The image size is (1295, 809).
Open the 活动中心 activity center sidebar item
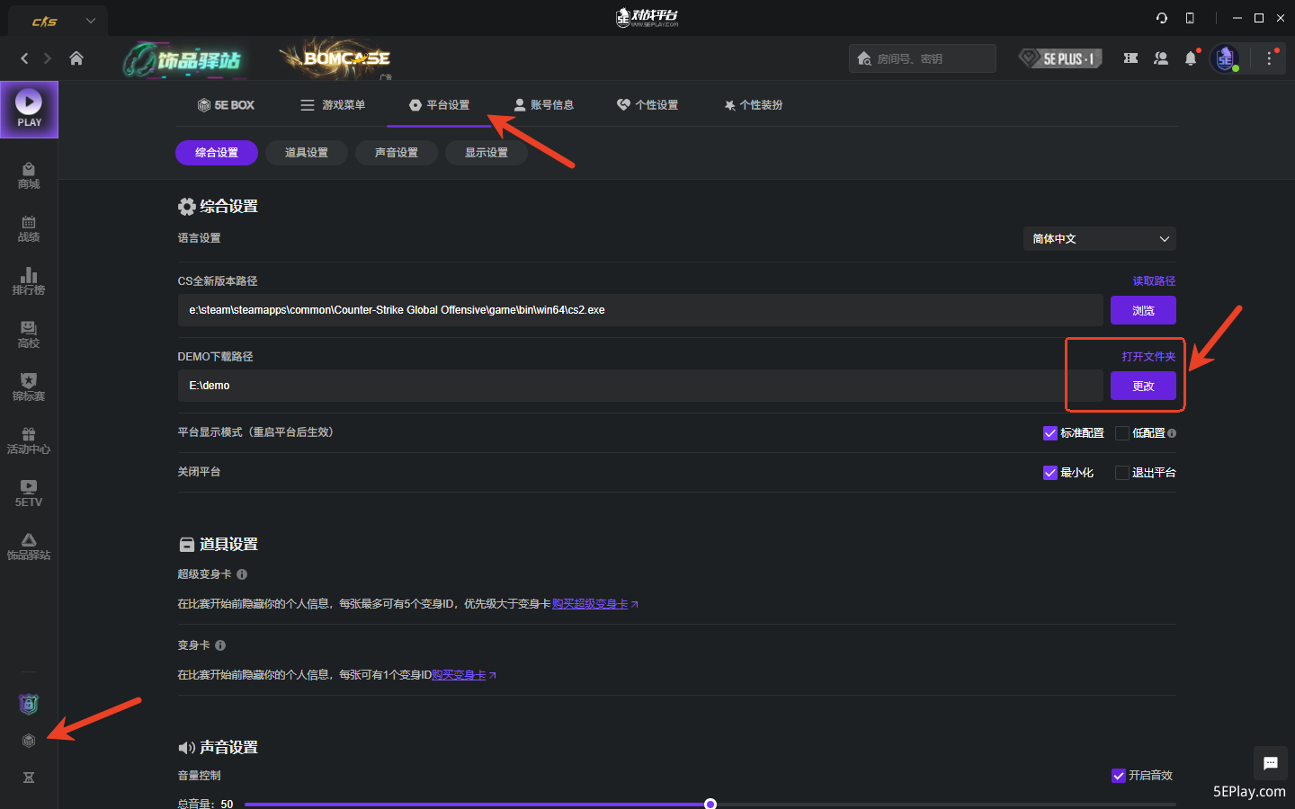coord(29,441)
